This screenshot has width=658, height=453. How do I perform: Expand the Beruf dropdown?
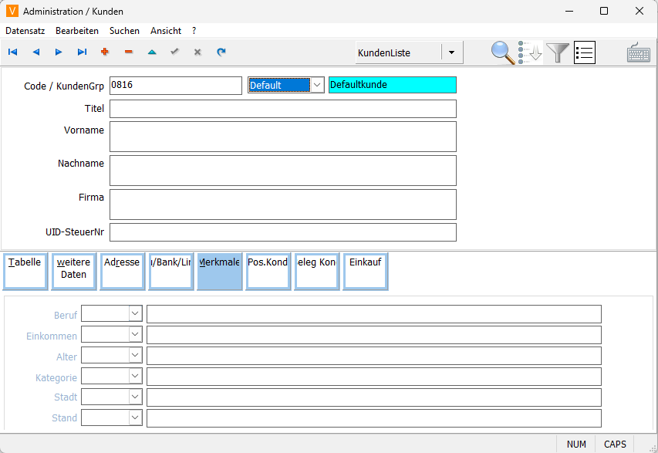tap(135, 313)
